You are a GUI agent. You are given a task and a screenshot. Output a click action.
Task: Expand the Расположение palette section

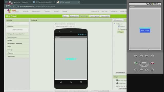coord(17,37)
